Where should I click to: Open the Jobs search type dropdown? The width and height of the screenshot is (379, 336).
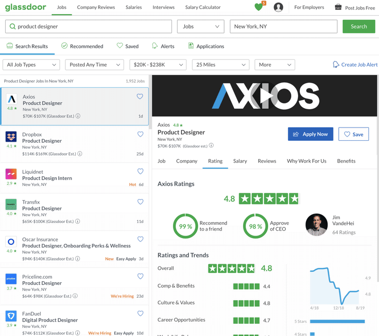200,26
